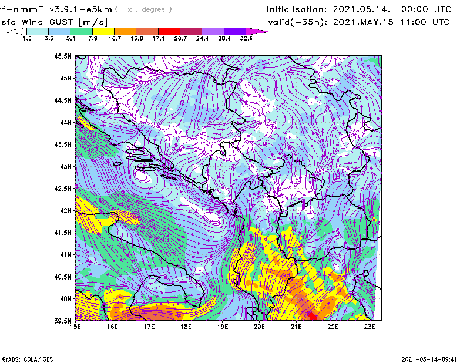
Task: Click the legend value 28.4
Action: point(224,38)
